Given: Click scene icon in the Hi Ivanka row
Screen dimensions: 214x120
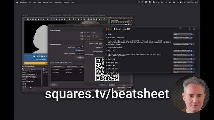Looking at the screenshot, I should pyautogui.click(x=194, y=55).
